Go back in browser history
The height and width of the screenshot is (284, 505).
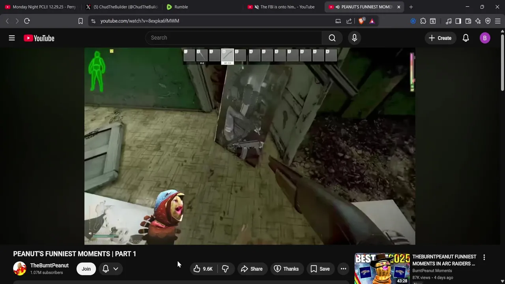pos(7,21)
